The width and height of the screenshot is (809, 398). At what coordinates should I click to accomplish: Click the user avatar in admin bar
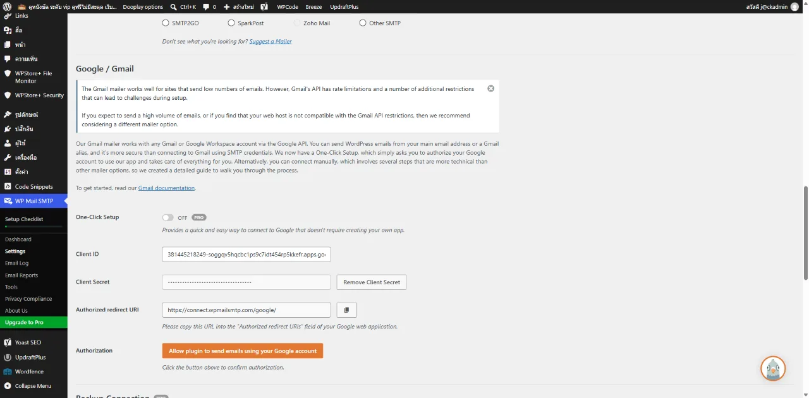pyautogui.click(x=794, y=7)
